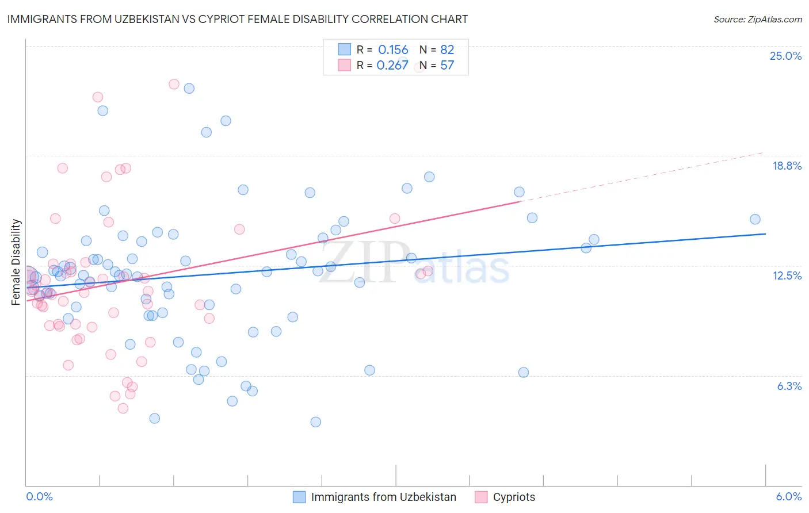Click the 25.0% y-axis tick label
Image resolution: width=809 pixels, height=513 pixels.
click(x=785, y=56)
